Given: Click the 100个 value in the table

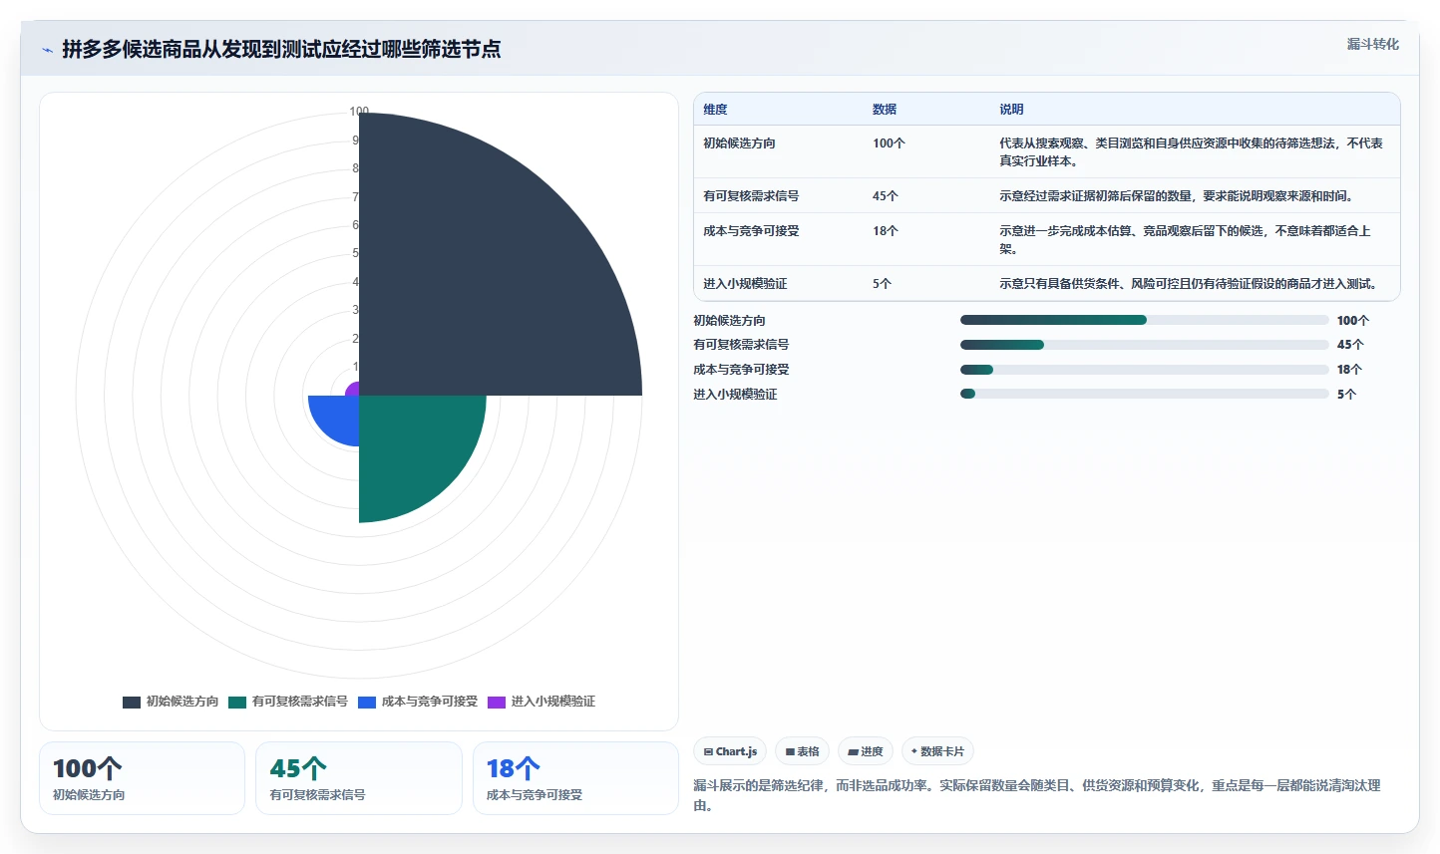Looking at the screenshot, I should click(x=889, y=143).
